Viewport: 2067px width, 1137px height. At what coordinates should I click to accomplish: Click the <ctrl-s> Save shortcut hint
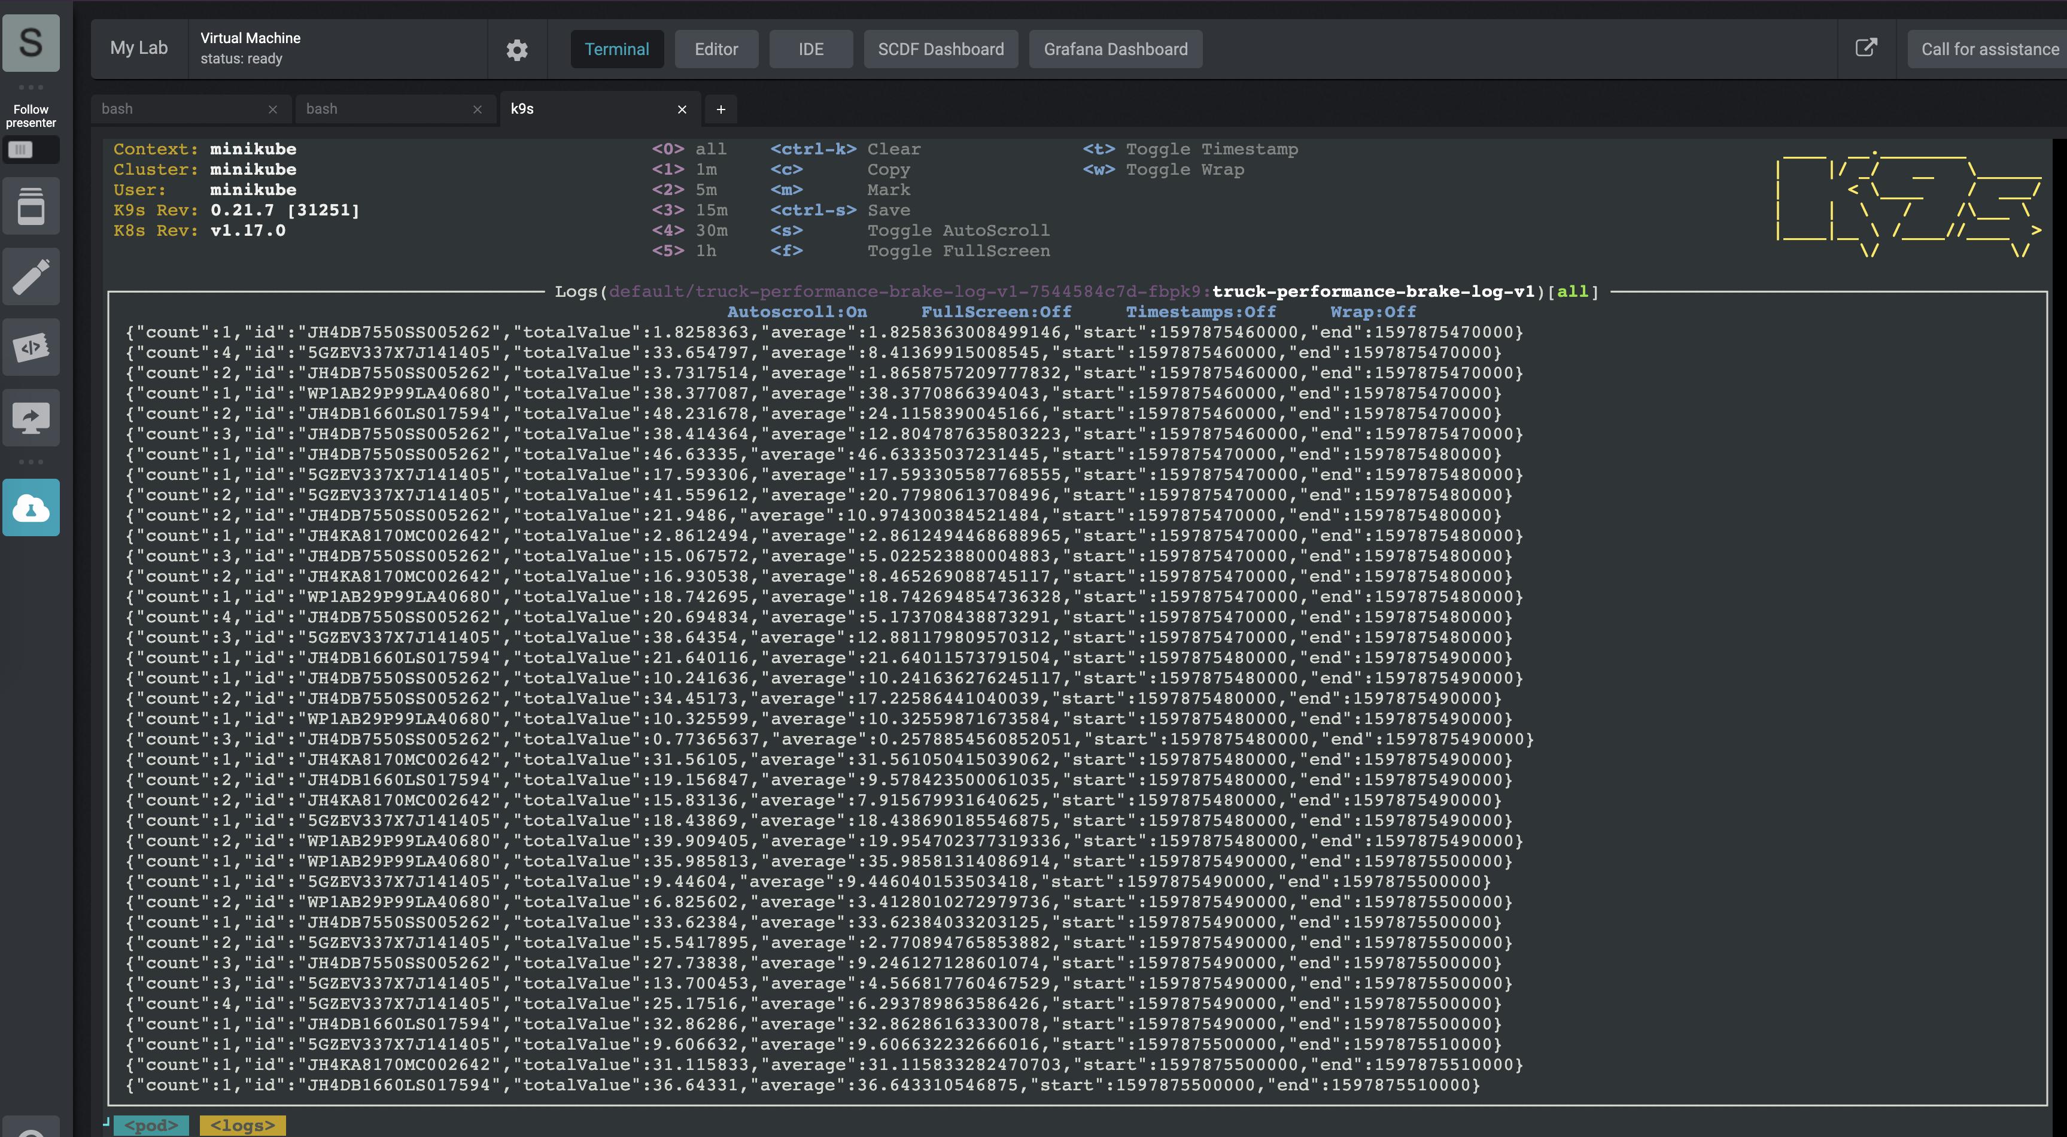coord(840,210)
